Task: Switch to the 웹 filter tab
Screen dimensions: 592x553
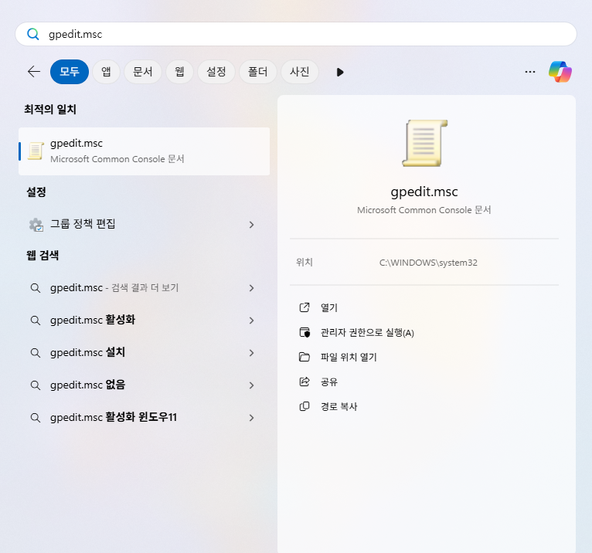Action: pyautogui.click(x=180, y=72)
